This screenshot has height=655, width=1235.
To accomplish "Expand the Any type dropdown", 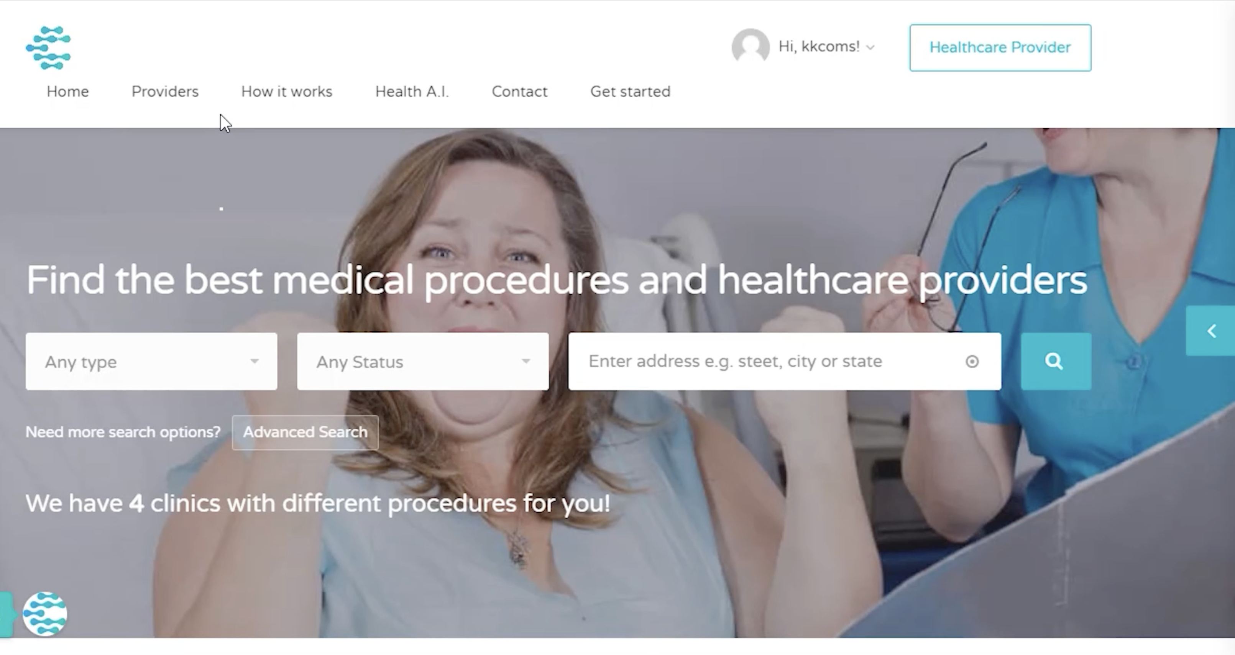I will pyautogui.click(x=151, y=361).
